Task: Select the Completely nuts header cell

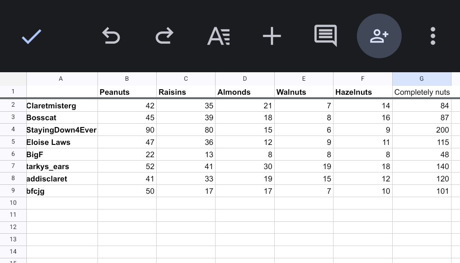Action: click(x=422, y=92)
